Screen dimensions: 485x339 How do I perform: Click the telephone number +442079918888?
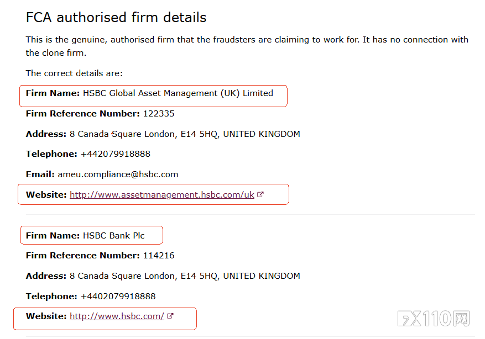point(115,154)
